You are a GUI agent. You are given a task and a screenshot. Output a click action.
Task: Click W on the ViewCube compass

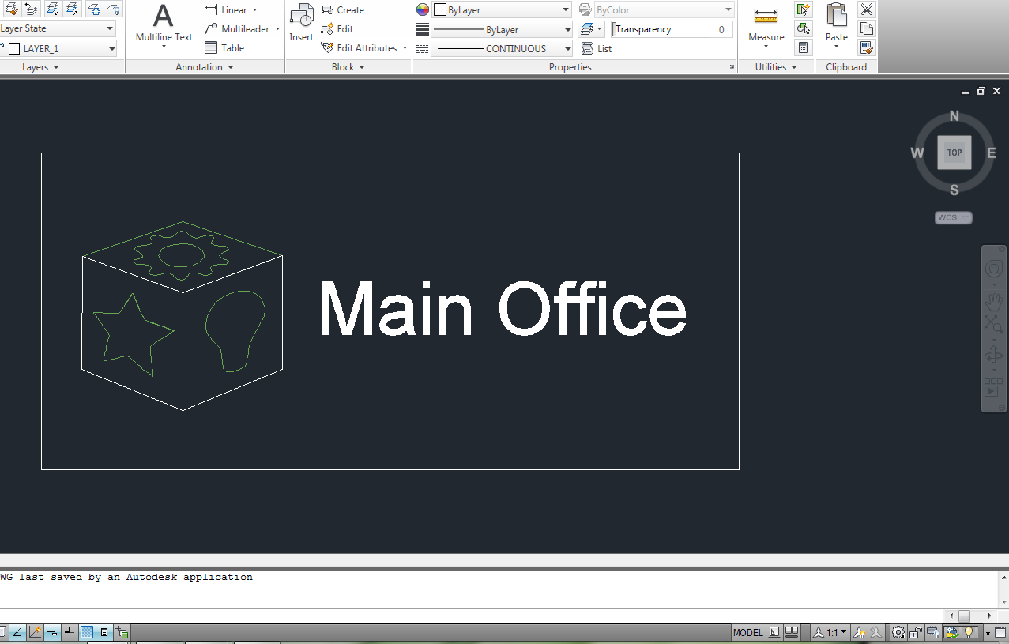(x=917, y=153)
